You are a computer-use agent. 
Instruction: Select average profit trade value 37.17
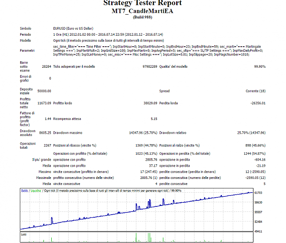tap(153, 166)
